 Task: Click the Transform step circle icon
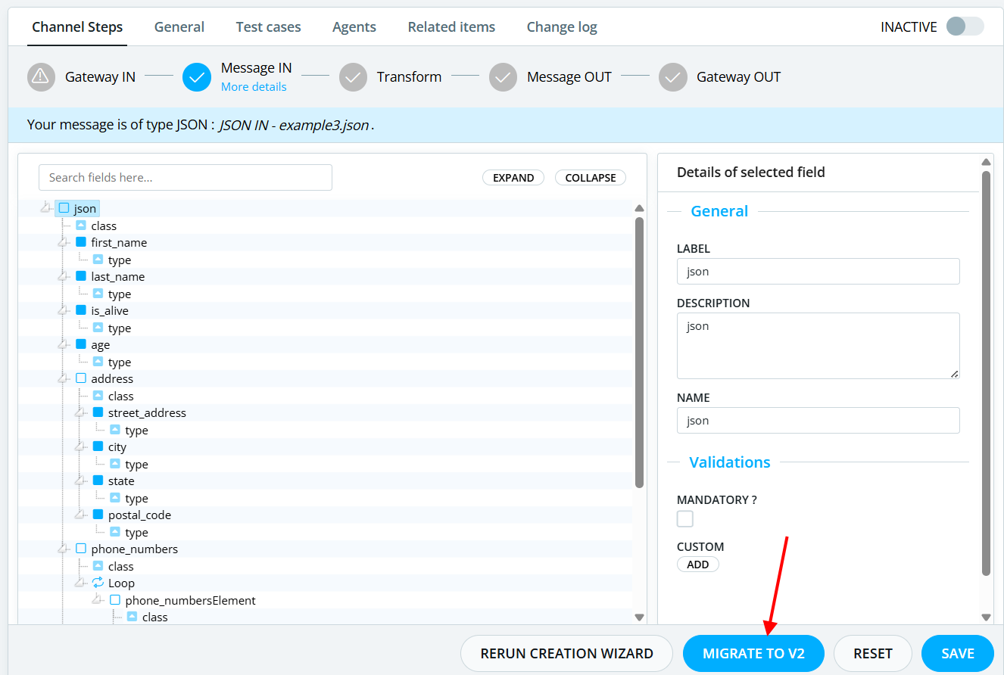pyautogui.click(x=353, y=76)
